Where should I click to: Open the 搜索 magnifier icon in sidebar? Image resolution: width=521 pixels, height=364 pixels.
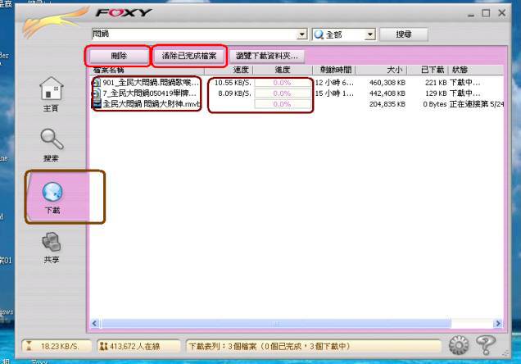tap(52, 139)
